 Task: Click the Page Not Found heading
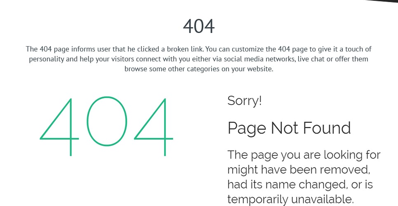(289, 128)
